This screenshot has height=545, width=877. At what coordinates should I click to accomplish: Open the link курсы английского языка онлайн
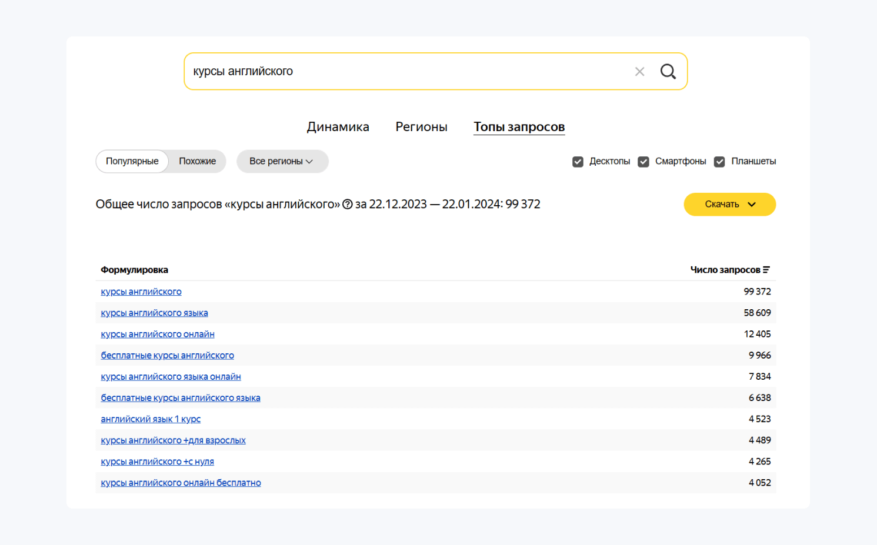pos(171,376)
